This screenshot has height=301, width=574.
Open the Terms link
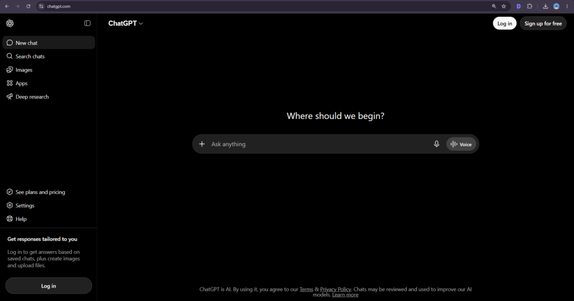point(306,289)
